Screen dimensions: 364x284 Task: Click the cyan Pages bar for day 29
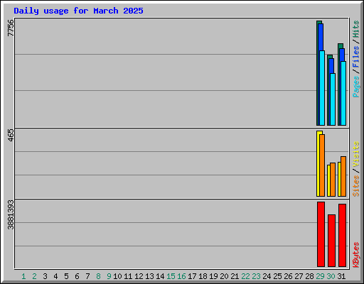point(322,88)
